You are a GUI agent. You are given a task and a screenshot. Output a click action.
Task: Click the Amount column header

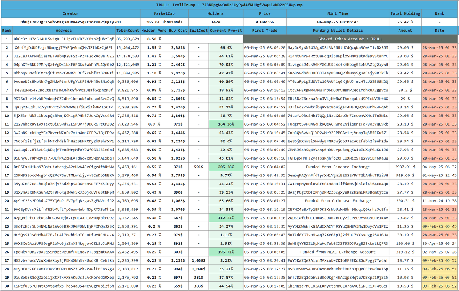point(405,30)
